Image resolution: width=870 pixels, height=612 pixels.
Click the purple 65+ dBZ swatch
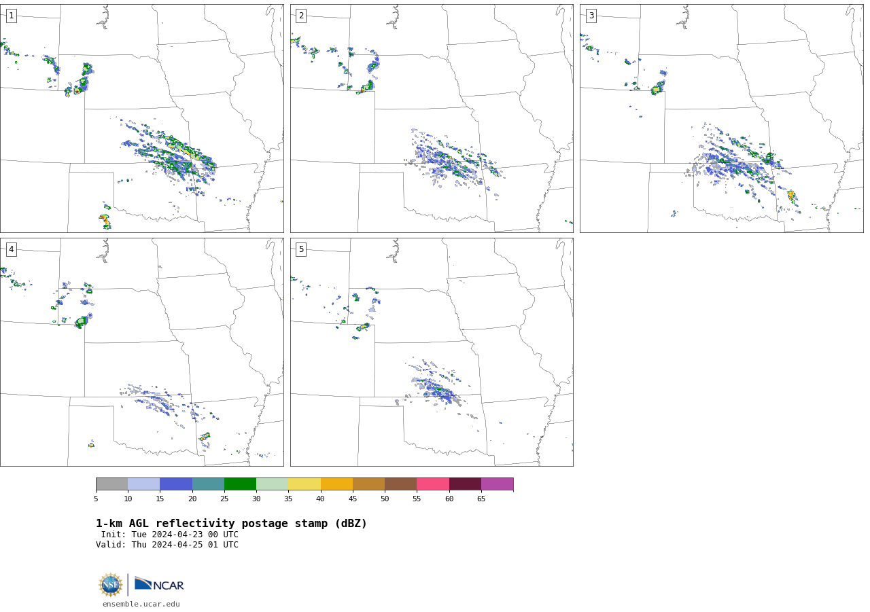pyautogui.click(x=497, y=484)
